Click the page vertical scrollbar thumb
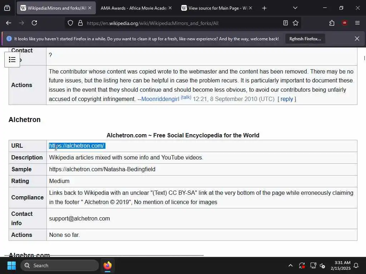Viewport: 366px width, 274px height. [364, 58]
